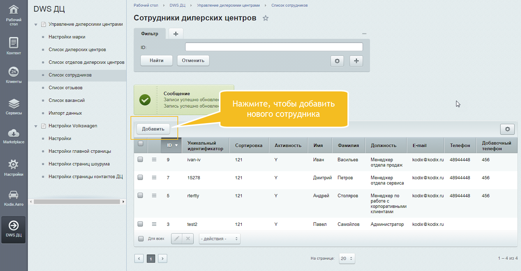Click the Найти button
This screenshot has width=521, height=271.
[x=157, y=60]
